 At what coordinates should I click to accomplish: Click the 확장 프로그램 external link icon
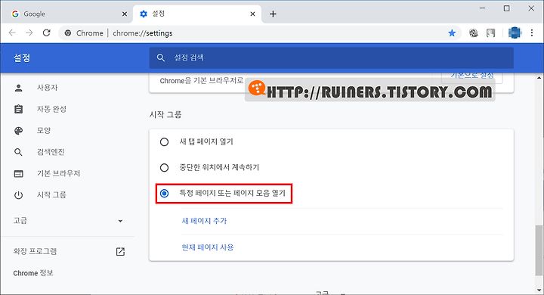point(120,252)
